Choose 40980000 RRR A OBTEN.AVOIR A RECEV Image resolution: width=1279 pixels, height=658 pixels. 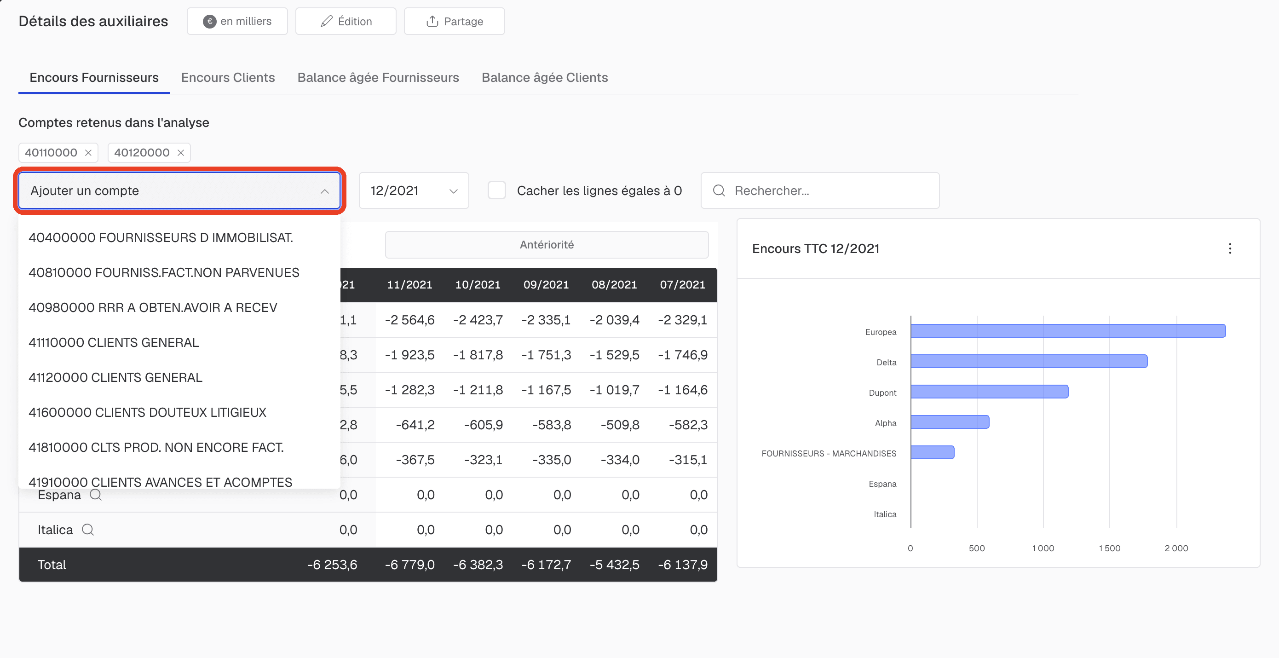pos(179,307)
